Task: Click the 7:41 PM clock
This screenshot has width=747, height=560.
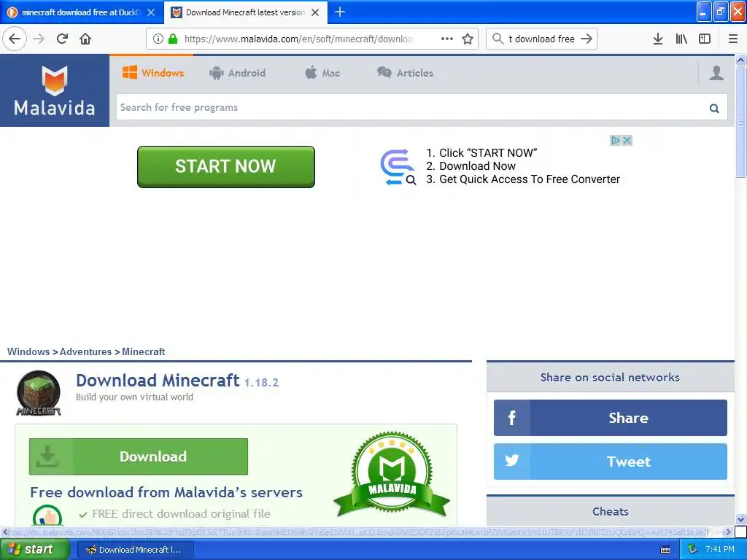Action: point(720,550)
